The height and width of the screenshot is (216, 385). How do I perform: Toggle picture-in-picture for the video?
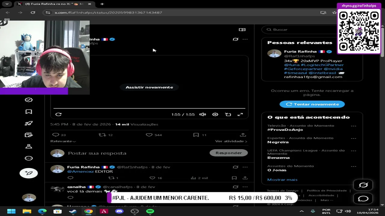[228, 114]
